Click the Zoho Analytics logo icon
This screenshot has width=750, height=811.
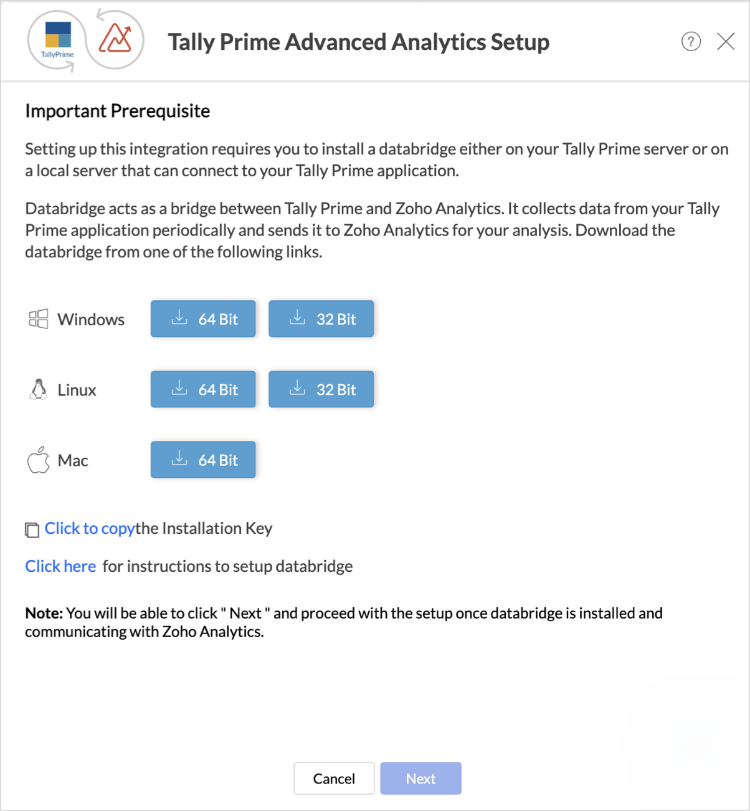click(x=116, y=39)
